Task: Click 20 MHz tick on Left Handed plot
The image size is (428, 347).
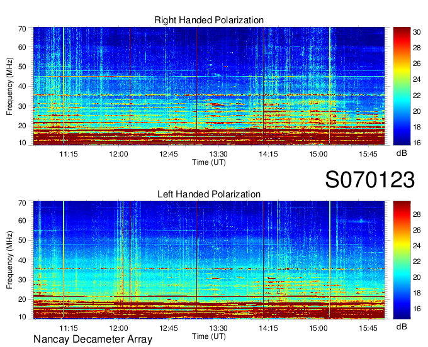Action: click(22, 300)
